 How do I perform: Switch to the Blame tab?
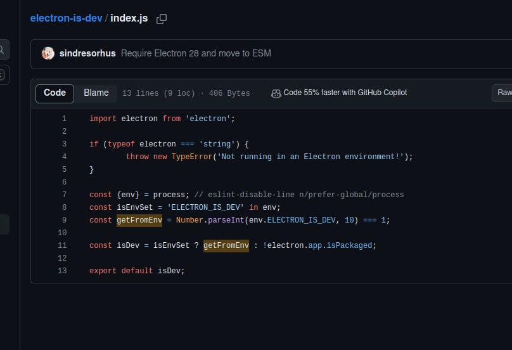click(96, 93)
